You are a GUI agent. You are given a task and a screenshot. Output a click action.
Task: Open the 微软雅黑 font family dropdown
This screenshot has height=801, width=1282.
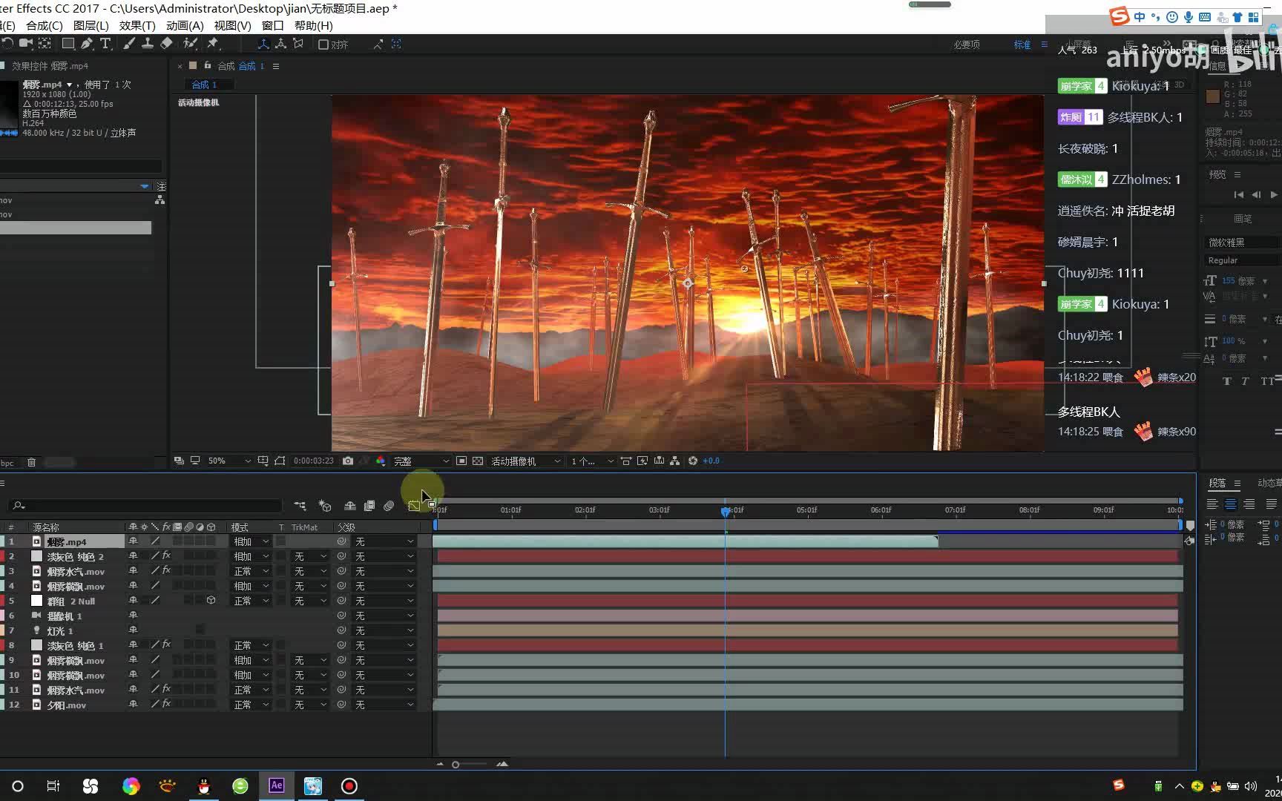tap(1241, 243)
